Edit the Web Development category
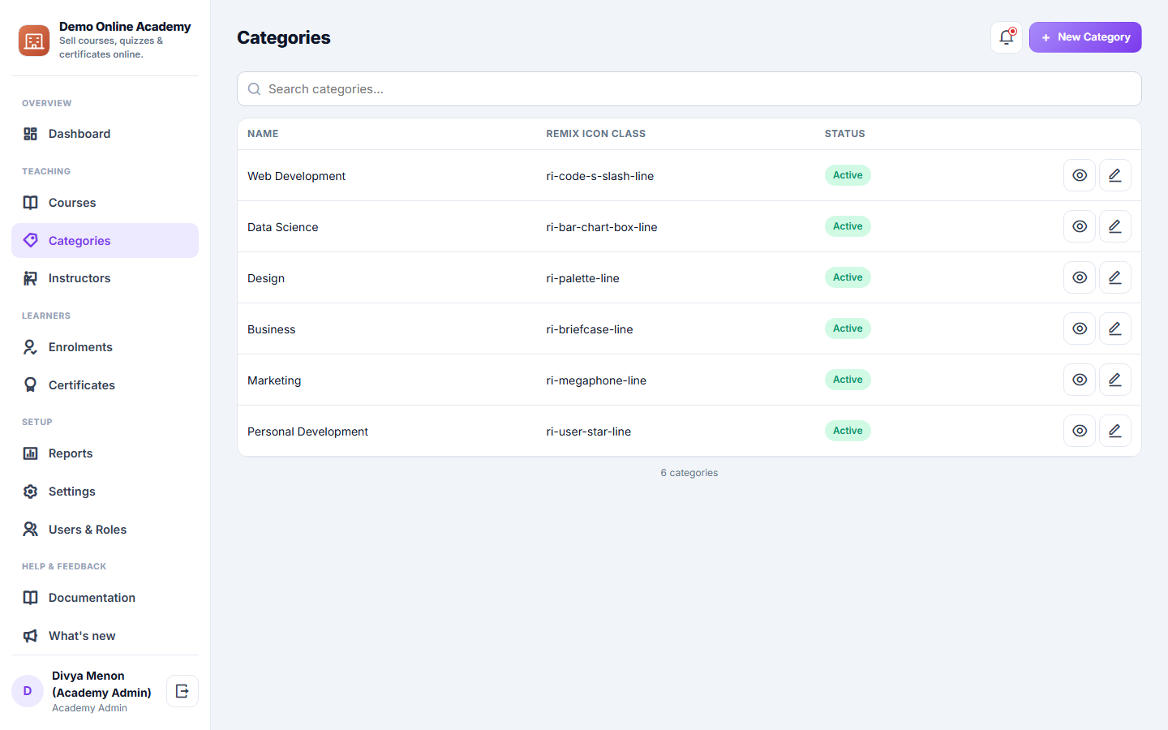 click(x=1115, y=175)
